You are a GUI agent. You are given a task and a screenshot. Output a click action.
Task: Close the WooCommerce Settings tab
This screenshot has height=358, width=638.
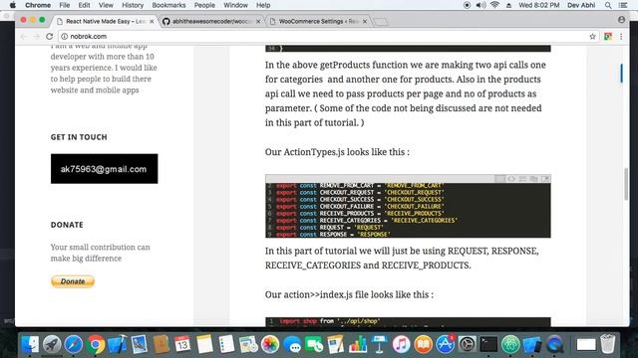365,22
